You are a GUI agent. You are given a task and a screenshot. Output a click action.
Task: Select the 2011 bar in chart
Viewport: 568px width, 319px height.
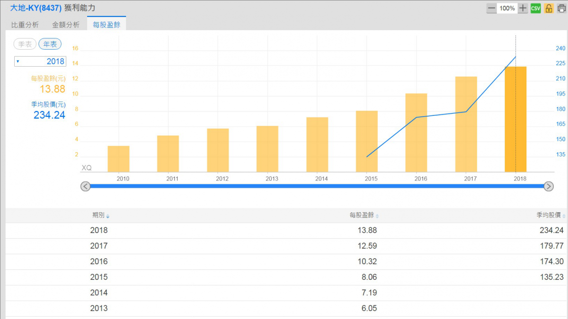coord(168,154)
